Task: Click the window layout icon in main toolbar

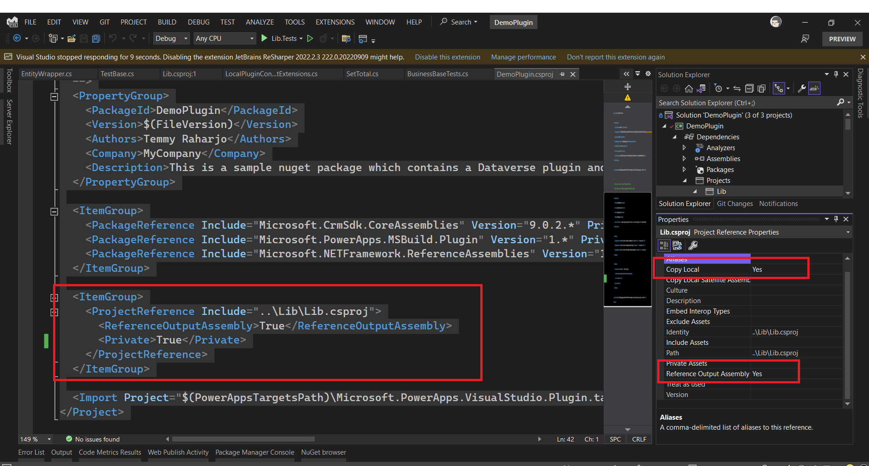Action: click(x=363, y=39)
